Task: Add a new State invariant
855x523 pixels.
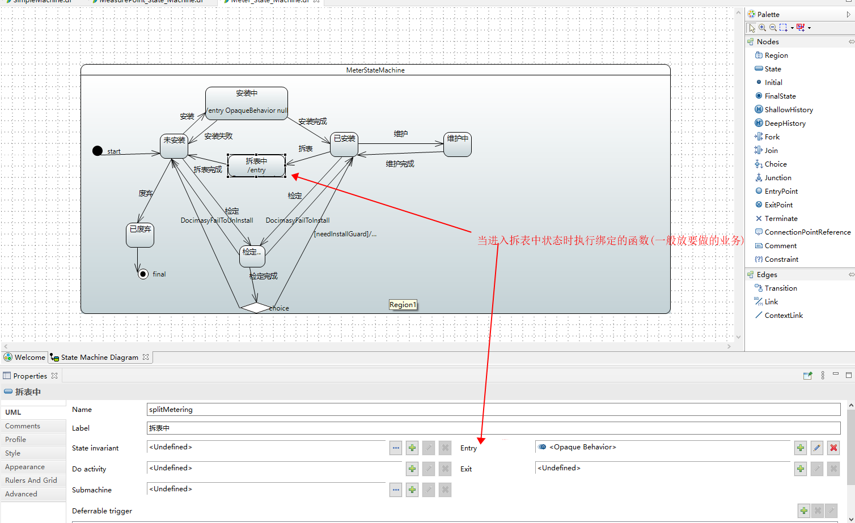Action: (412, 448)
